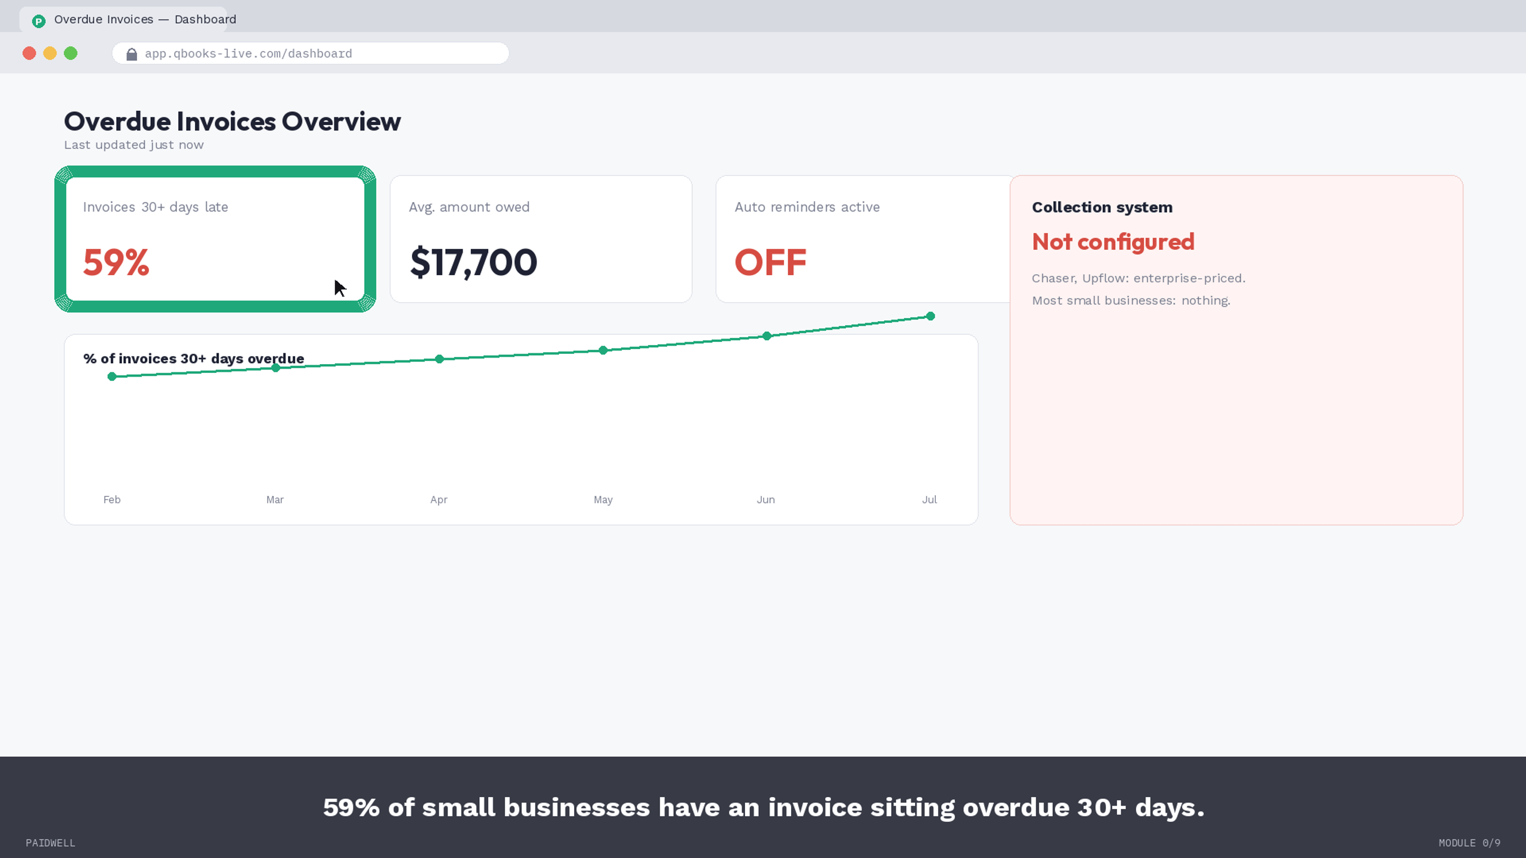Select the Feb data point on the chart
Screen dimensions: 1526x858
(112, 377)
